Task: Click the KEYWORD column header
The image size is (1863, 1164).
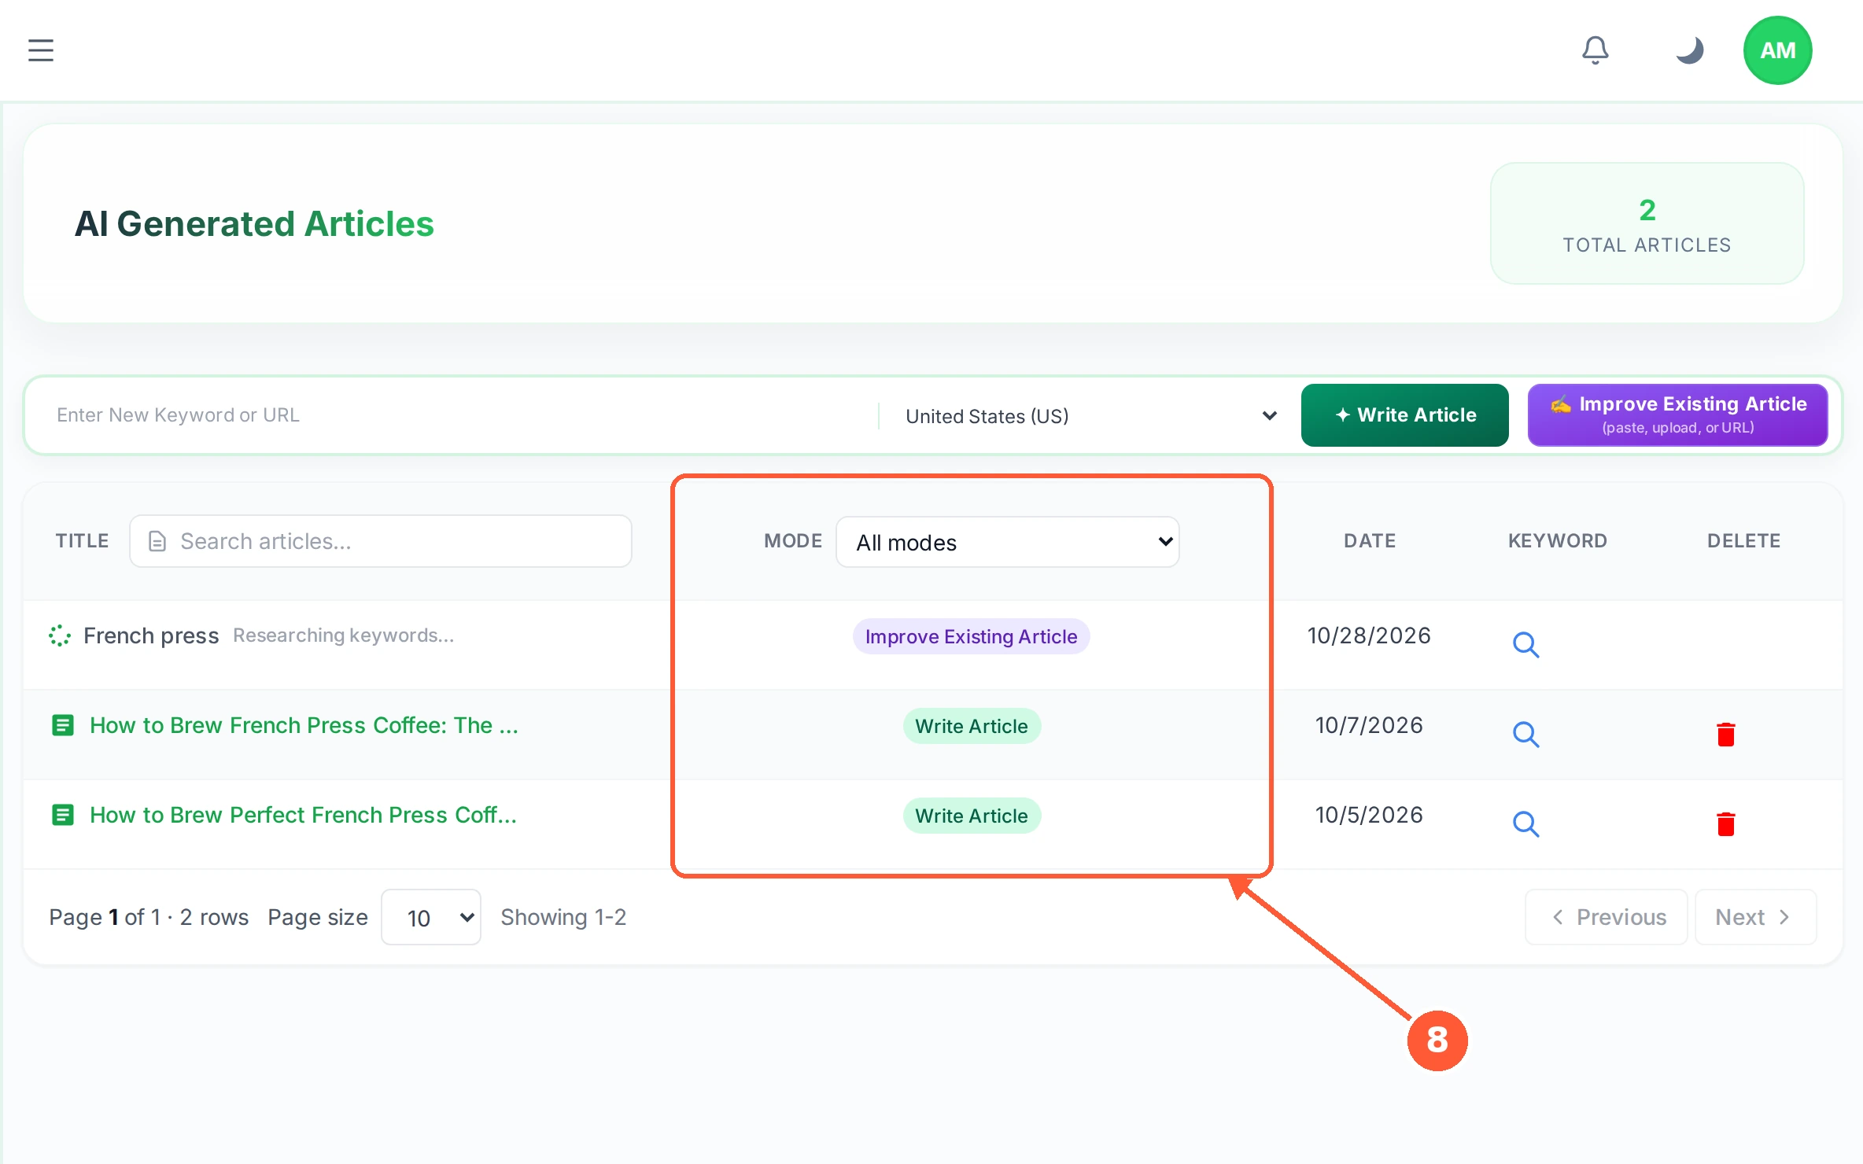Action: click(x=1557, y=541)
